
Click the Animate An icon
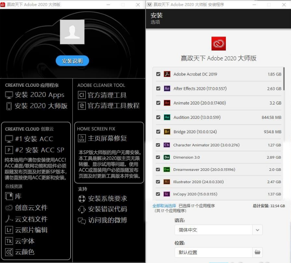tap(167, 103)
